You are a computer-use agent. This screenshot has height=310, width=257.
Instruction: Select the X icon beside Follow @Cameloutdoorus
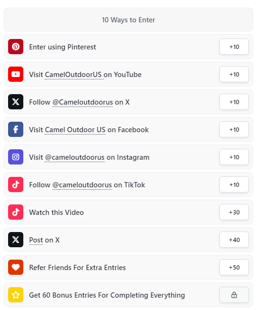16,102
